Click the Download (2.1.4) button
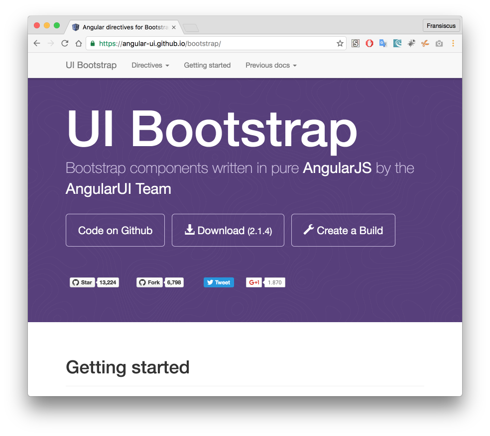This screenshot has height=436, width=490. (x=228, y=230)
